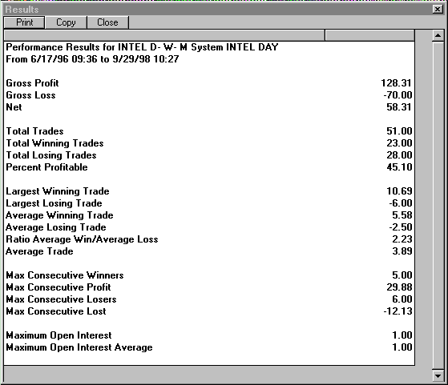
Task: Click the Total Trades label
Action: coord(34,131)
